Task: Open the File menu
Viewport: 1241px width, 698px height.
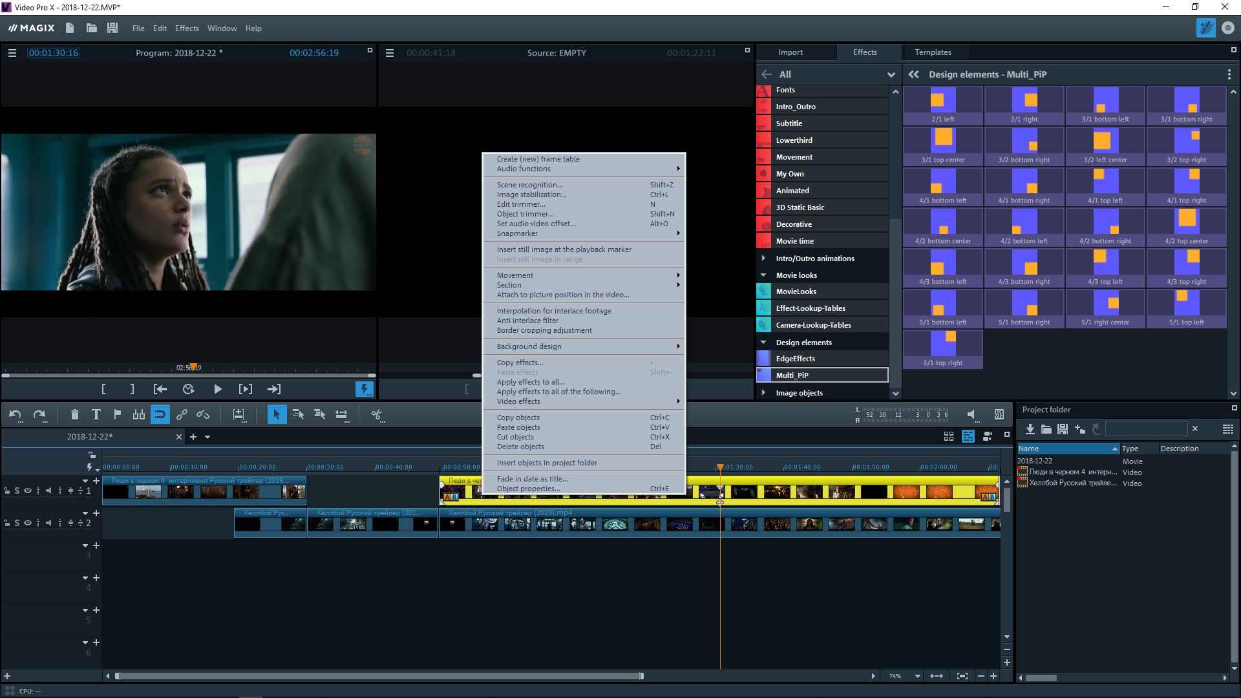Action: [x=138, y=28]
